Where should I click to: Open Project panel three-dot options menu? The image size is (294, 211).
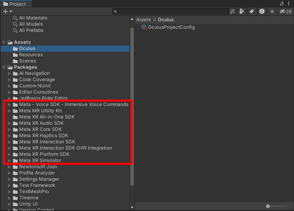pos(289,4)
